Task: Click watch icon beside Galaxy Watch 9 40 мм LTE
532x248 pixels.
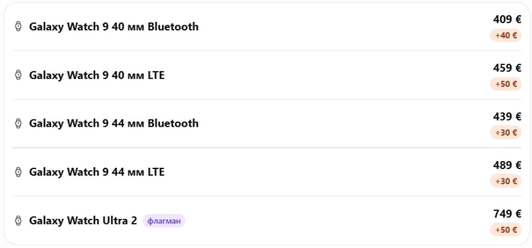Action: [x=19, y=75]
